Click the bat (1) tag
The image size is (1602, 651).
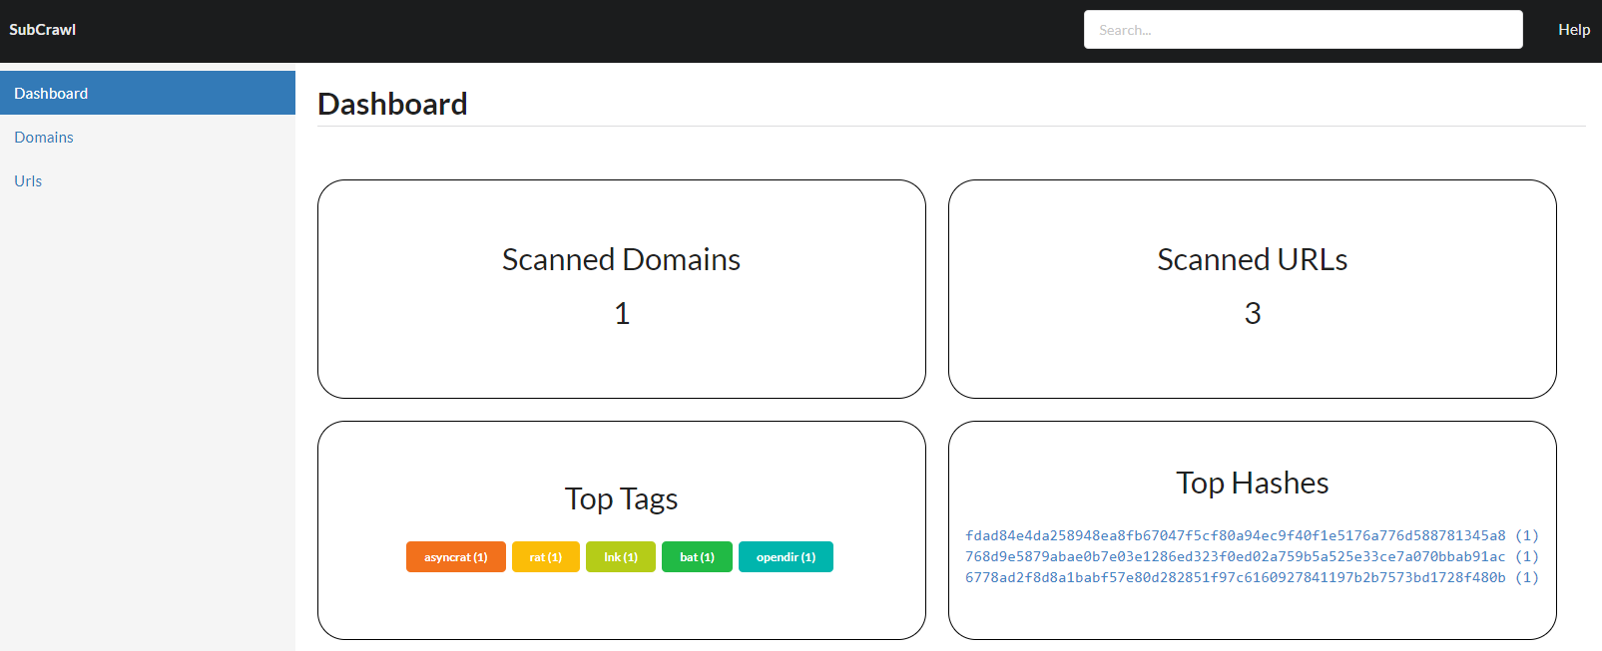697,557
